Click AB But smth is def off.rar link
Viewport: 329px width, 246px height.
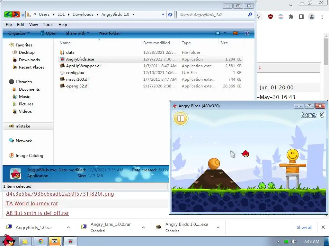(38, 213)
